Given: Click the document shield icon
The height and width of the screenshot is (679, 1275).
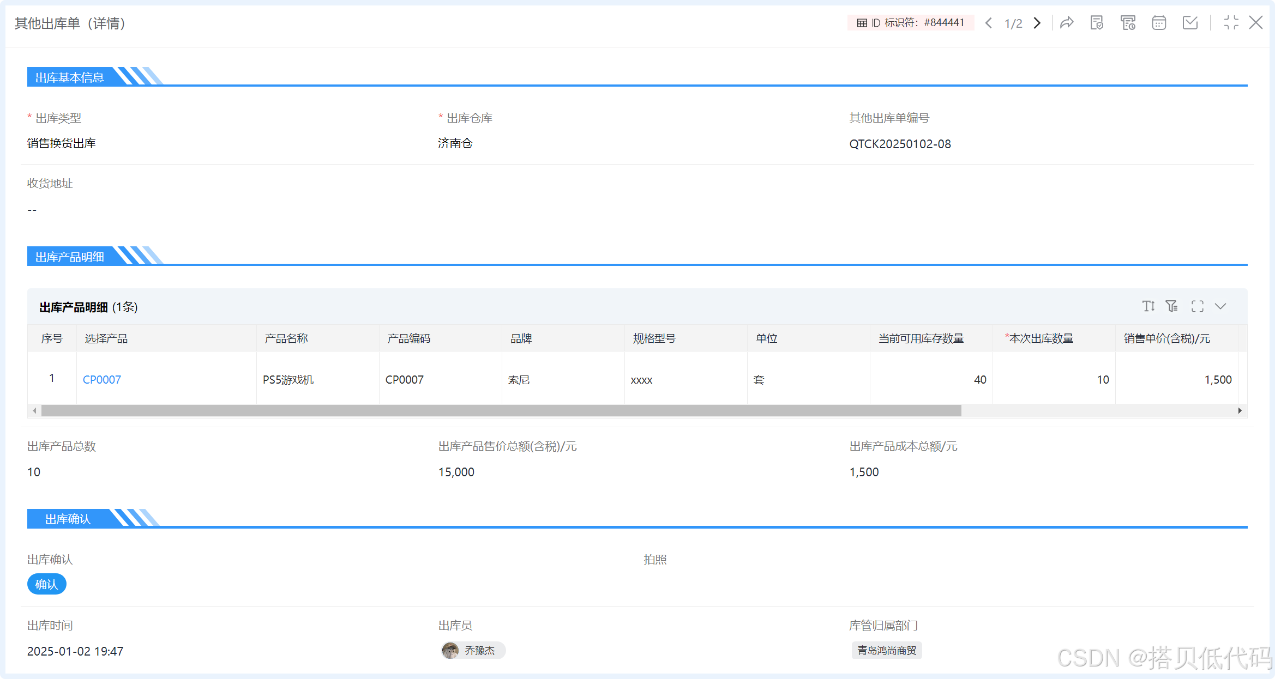Looking at the screenshot, I should (x=1097, y=23).
